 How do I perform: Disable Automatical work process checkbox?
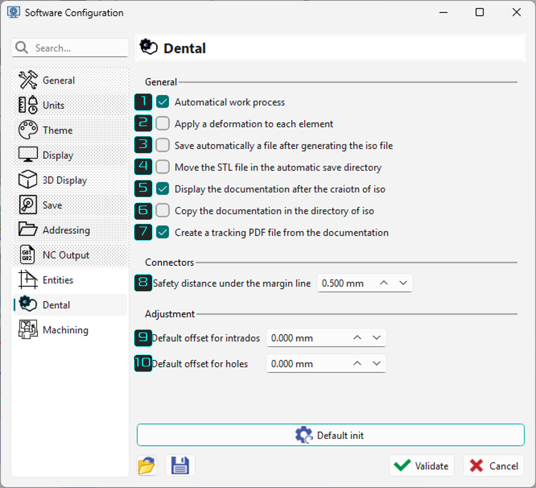coord(163,102)
